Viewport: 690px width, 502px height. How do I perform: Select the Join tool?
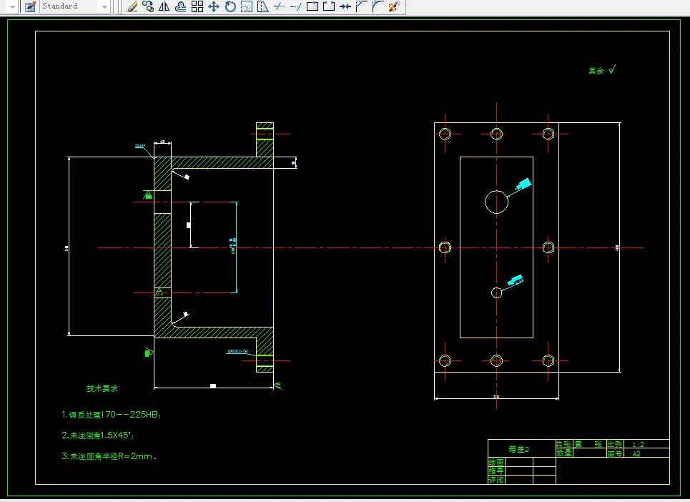345,6
